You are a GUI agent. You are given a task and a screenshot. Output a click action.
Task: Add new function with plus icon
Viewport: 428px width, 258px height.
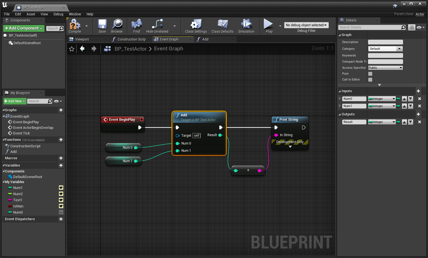tap(61, 140)
